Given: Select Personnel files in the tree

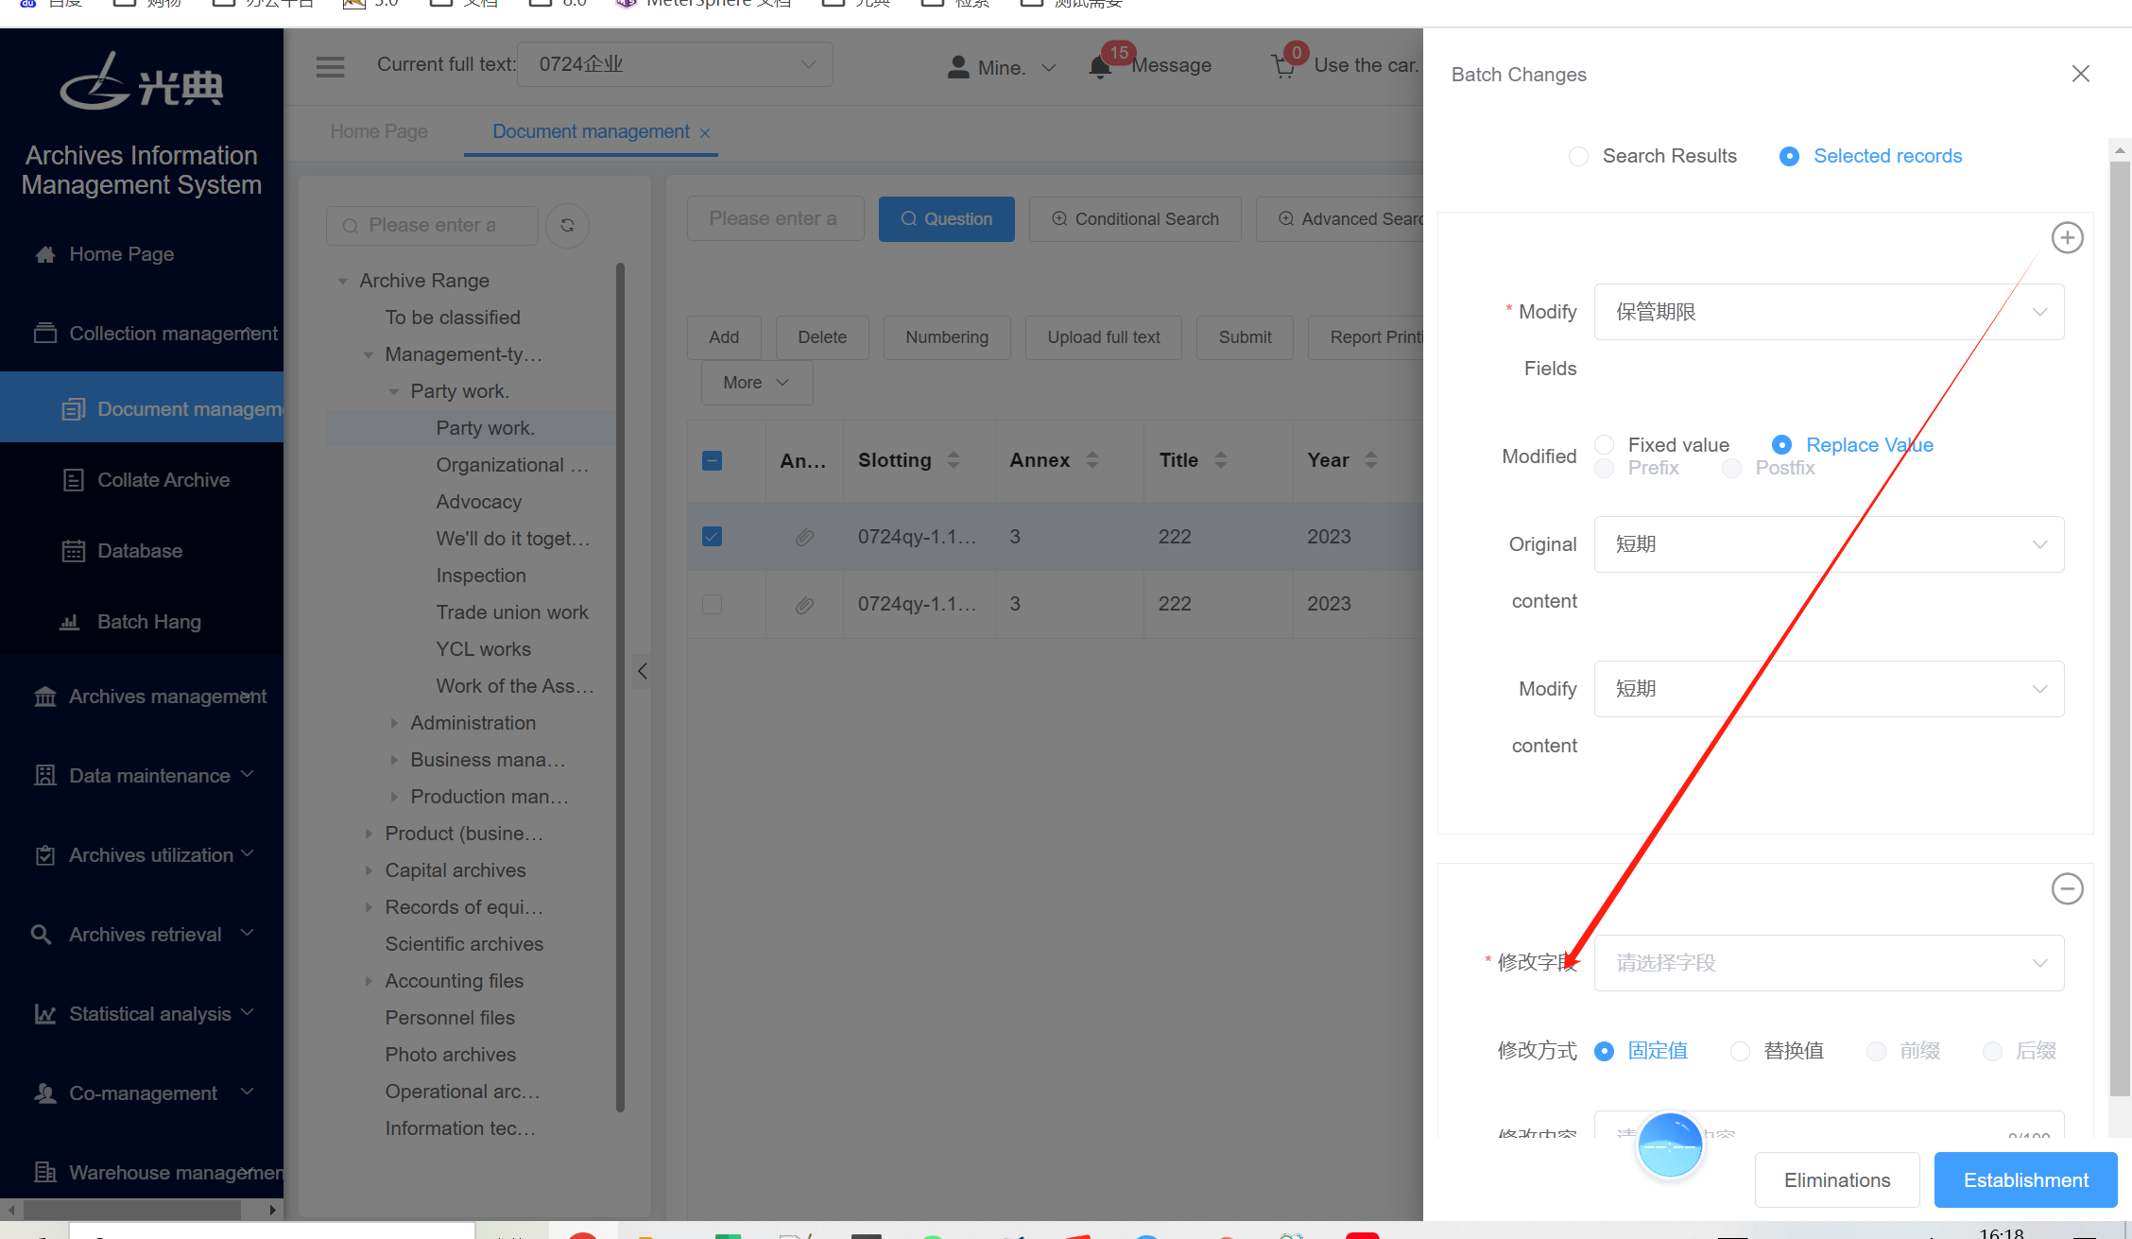Looking at the screenshot, I should click(450, 1018).
